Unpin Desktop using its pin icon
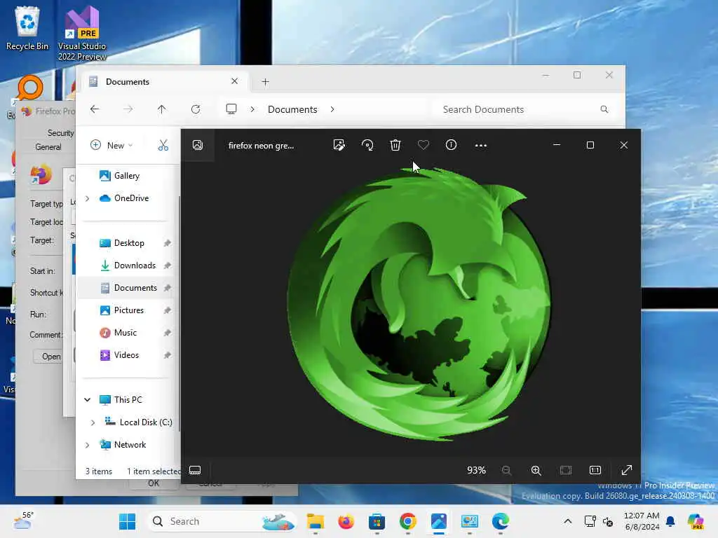The image size is (718, 538). tap(167, 243)
